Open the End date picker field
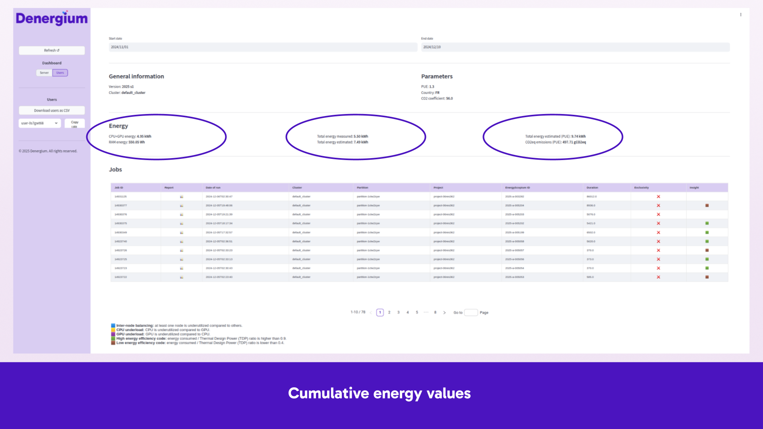 click(x=575, y=47)
